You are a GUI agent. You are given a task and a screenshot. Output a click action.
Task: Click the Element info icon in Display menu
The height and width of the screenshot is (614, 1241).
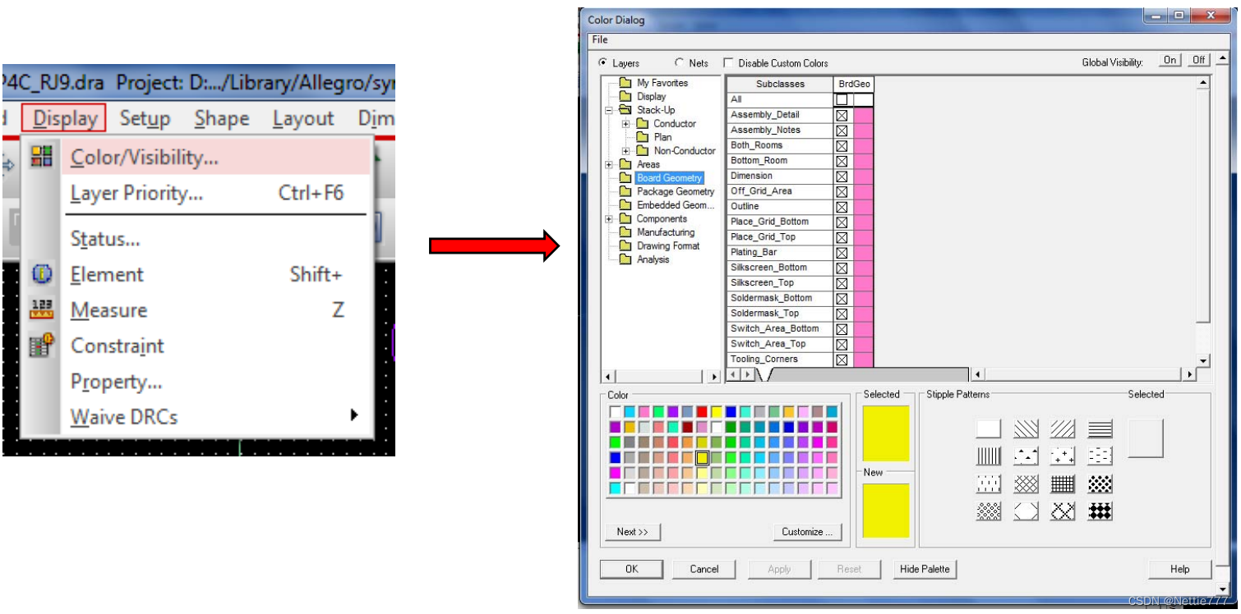42,274
